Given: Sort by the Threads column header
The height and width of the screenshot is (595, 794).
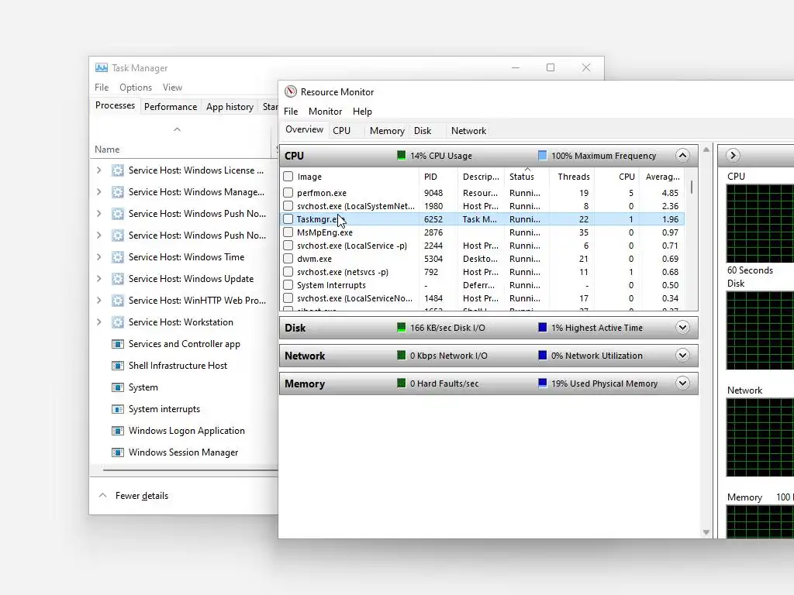Looking at the screenshot, I should click(x=573, y=177).
